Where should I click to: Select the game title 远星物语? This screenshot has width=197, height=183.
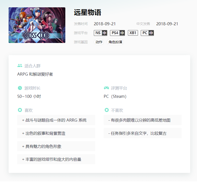(x=88, y=12)
